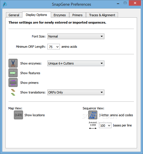Image resolution: width=143 pixels, height=154 pixels.
Task: Click the 100 bases ruler icon
Action: [x=93, y=125]
